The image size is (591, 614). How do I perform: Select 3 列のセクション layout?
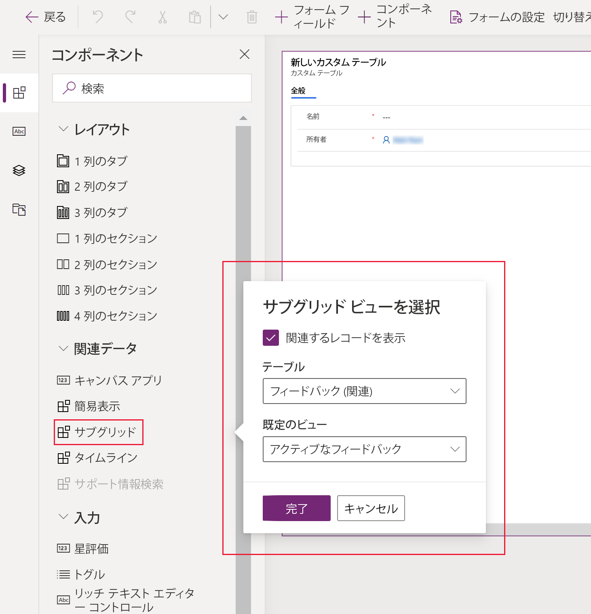coord(107,290)
